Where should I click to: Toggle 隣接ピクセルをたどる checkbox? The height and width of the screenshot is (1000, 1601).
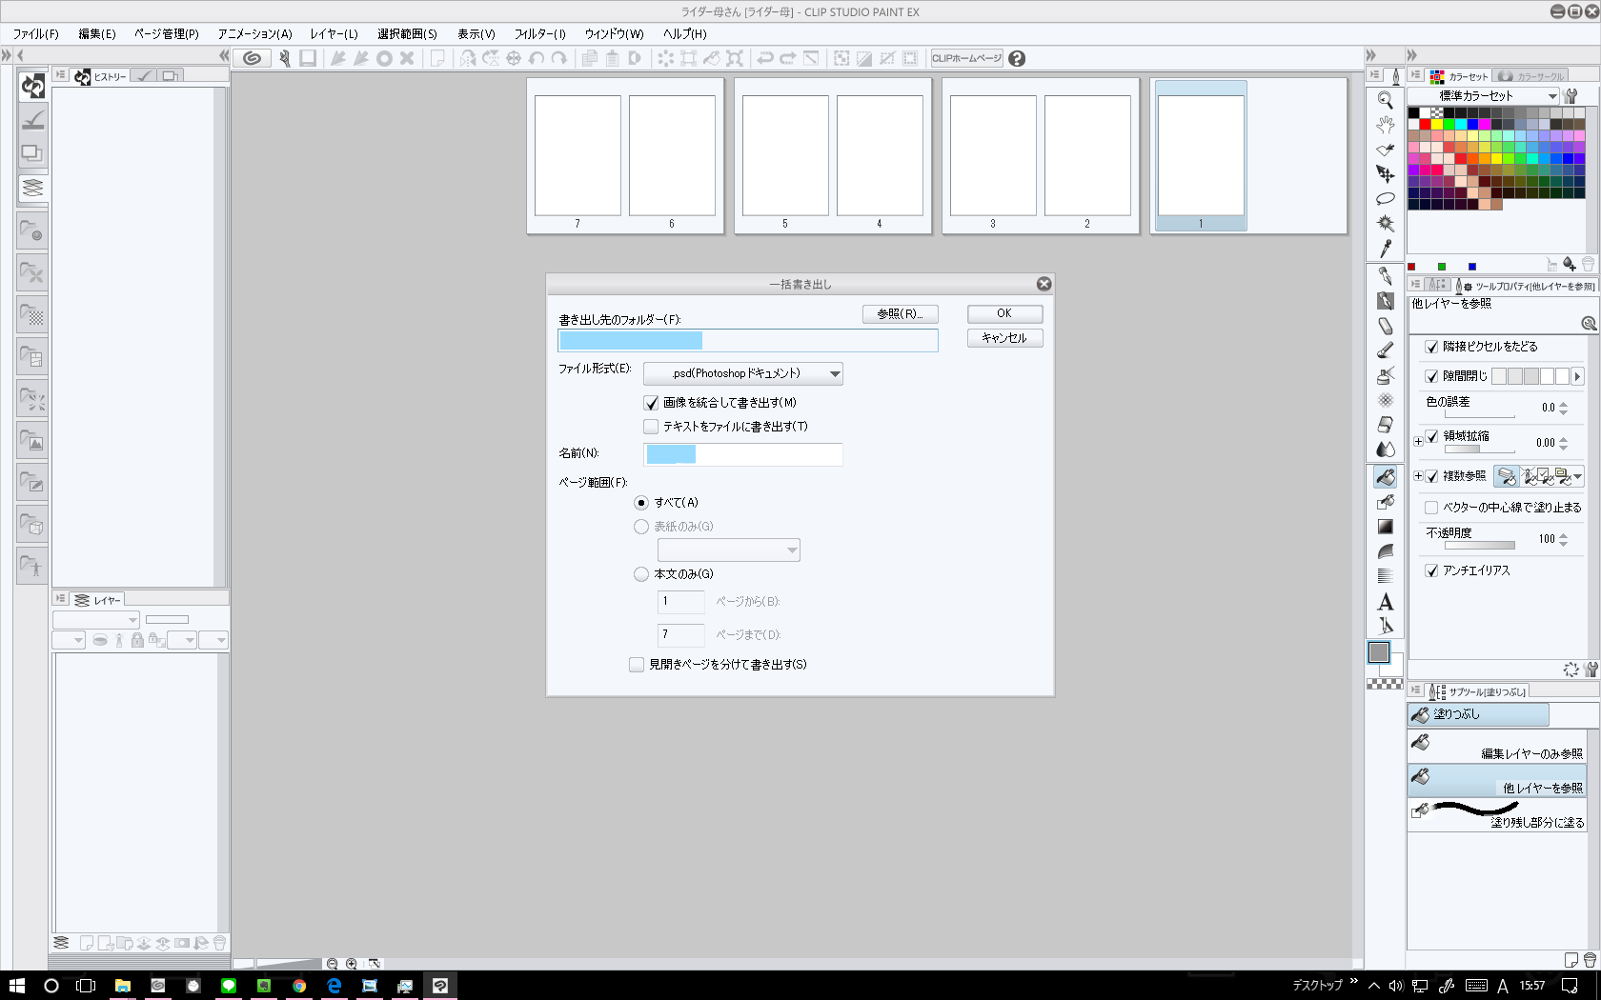[1431, 347]
